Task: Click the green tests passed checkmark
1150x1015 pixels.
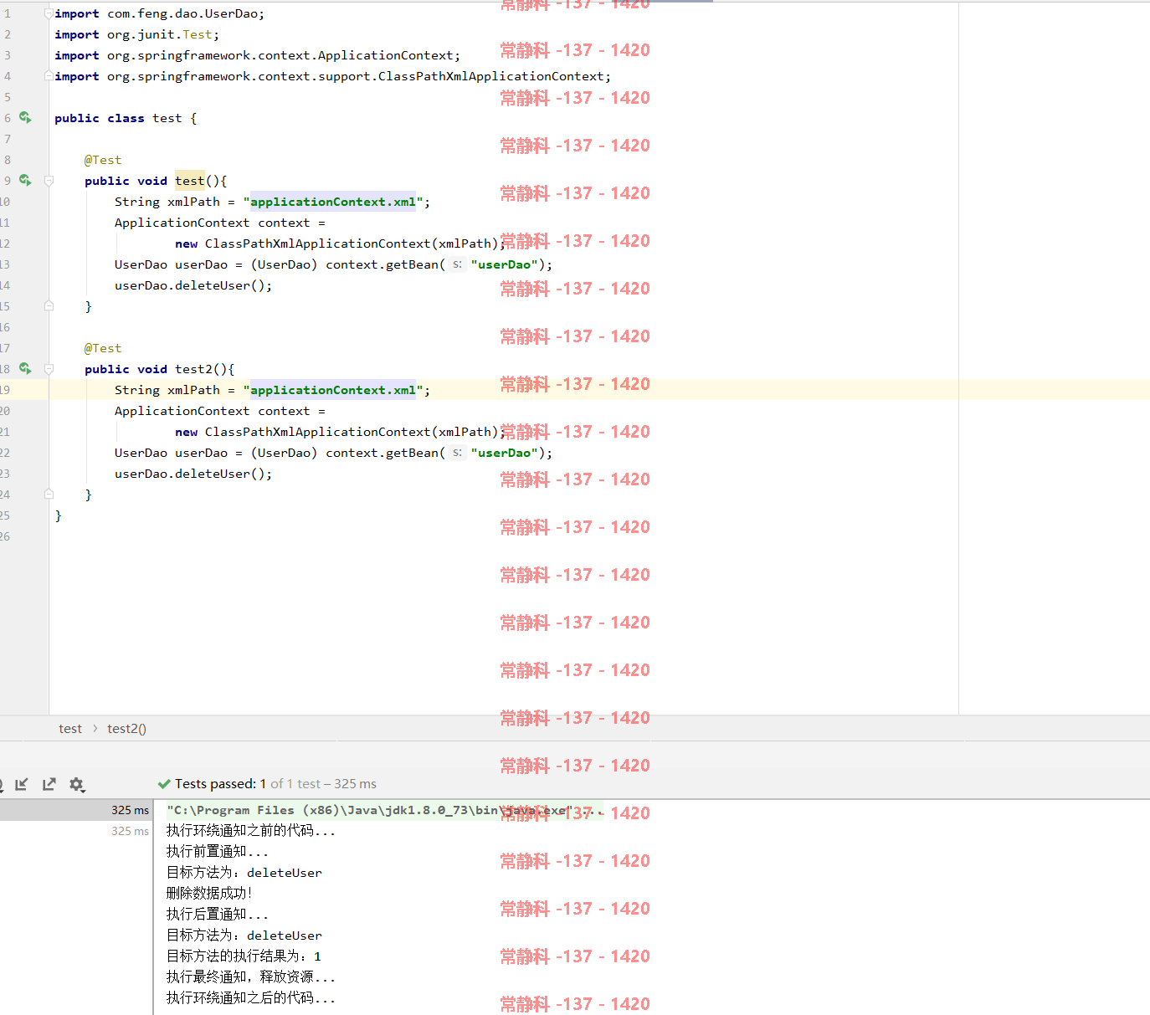Action: (x=164, y=784)
